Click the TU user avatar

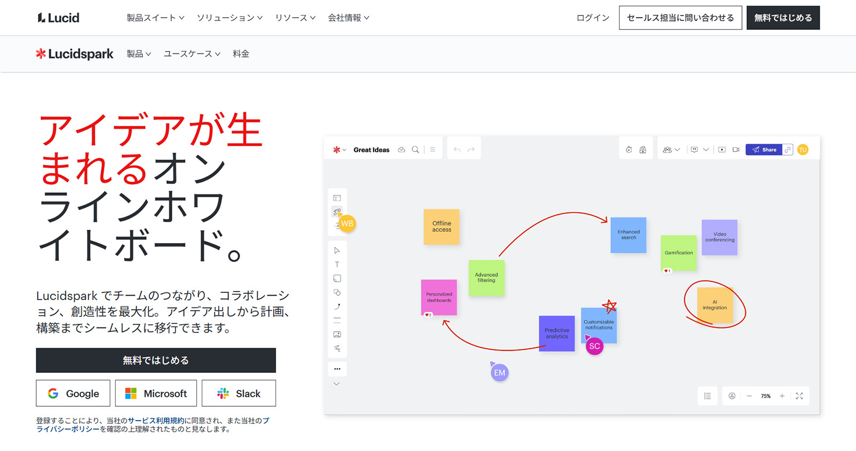[802, 150]
